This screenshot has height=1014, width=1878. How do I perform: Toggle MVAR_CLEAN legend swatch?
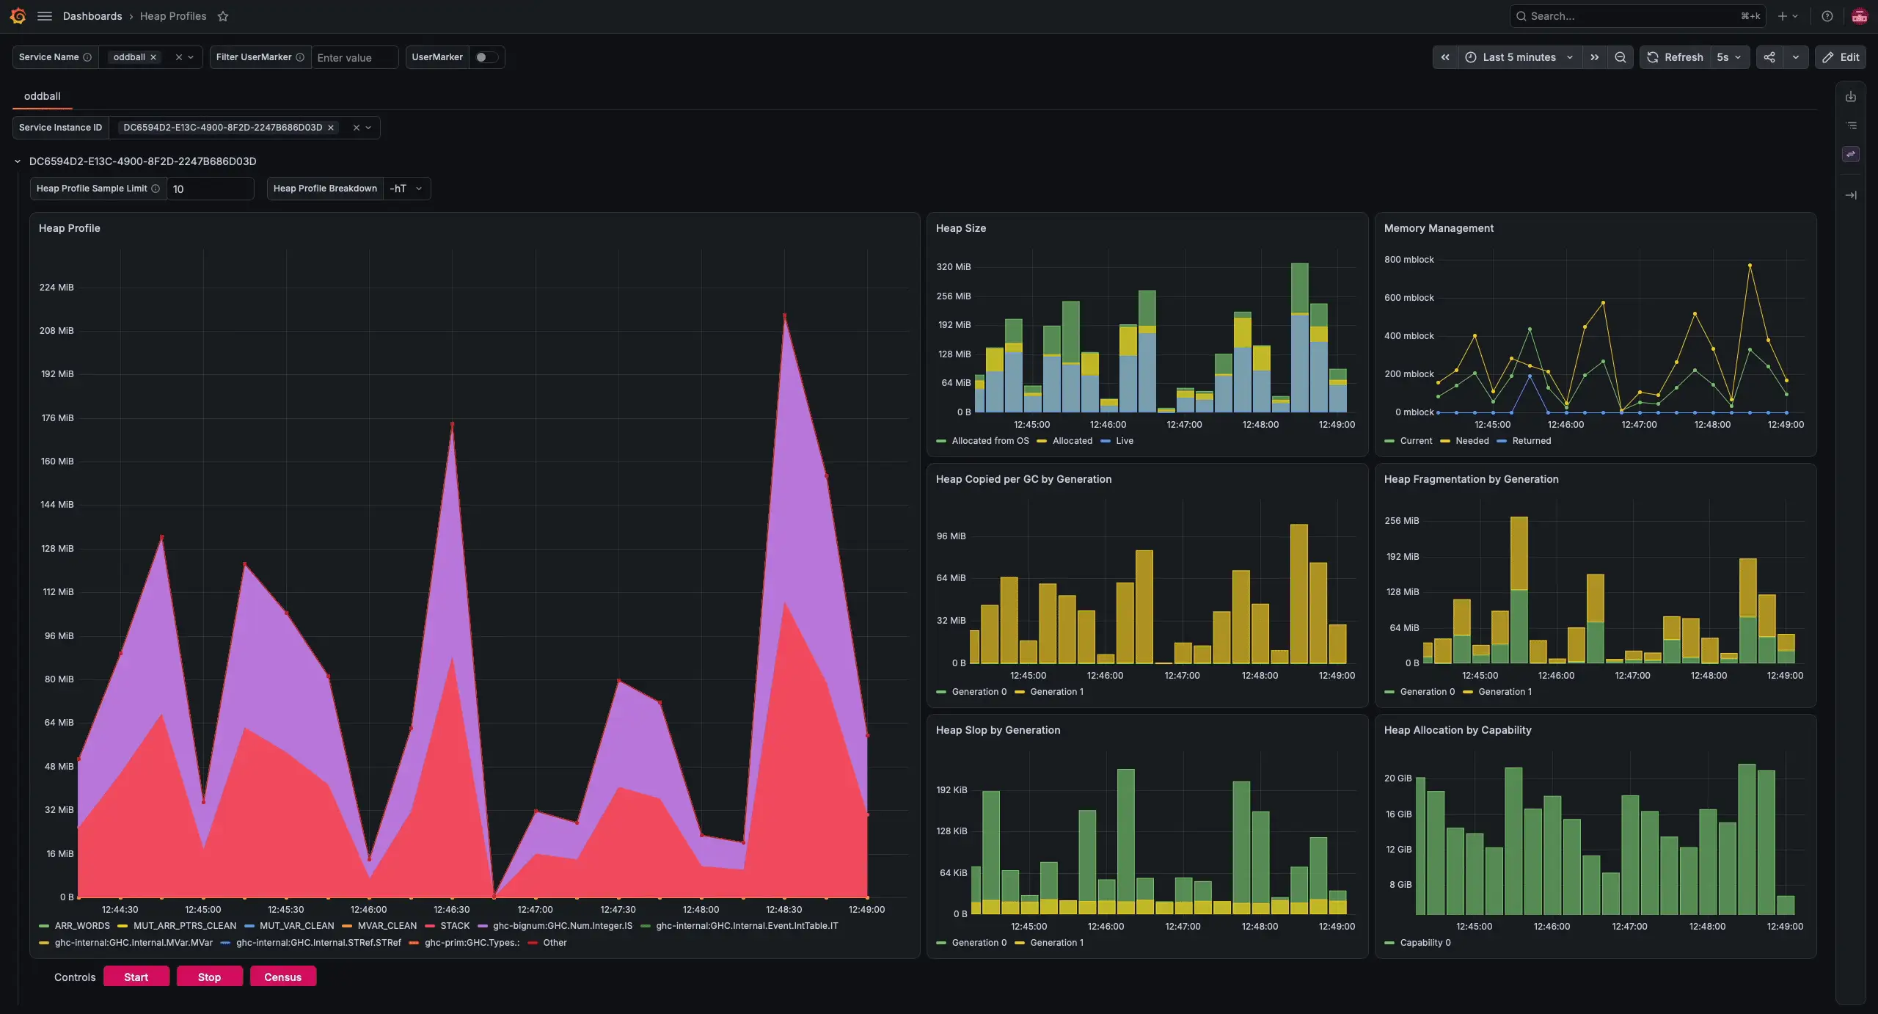[347, 926]
